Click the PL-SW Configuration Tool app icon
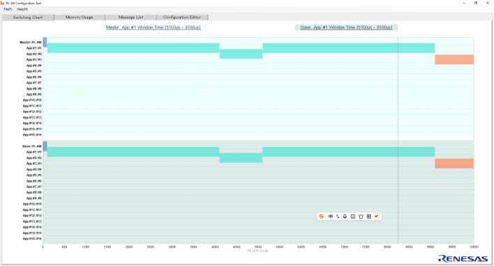The height and width of the screenshot is (266, 494). coord(3,3)
